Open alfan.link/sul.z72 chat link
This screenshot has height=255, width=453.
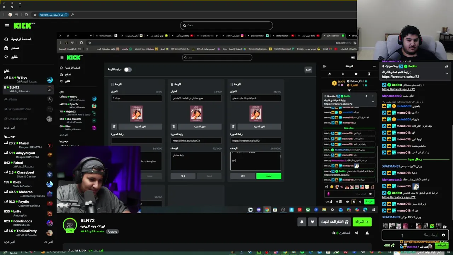(398, 89)
